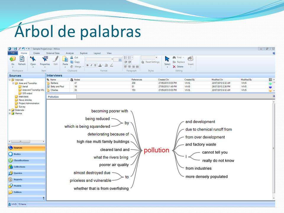The image size is (284, 213).
Task: Select the News Articles folder
Action: (x=23, y=100)
